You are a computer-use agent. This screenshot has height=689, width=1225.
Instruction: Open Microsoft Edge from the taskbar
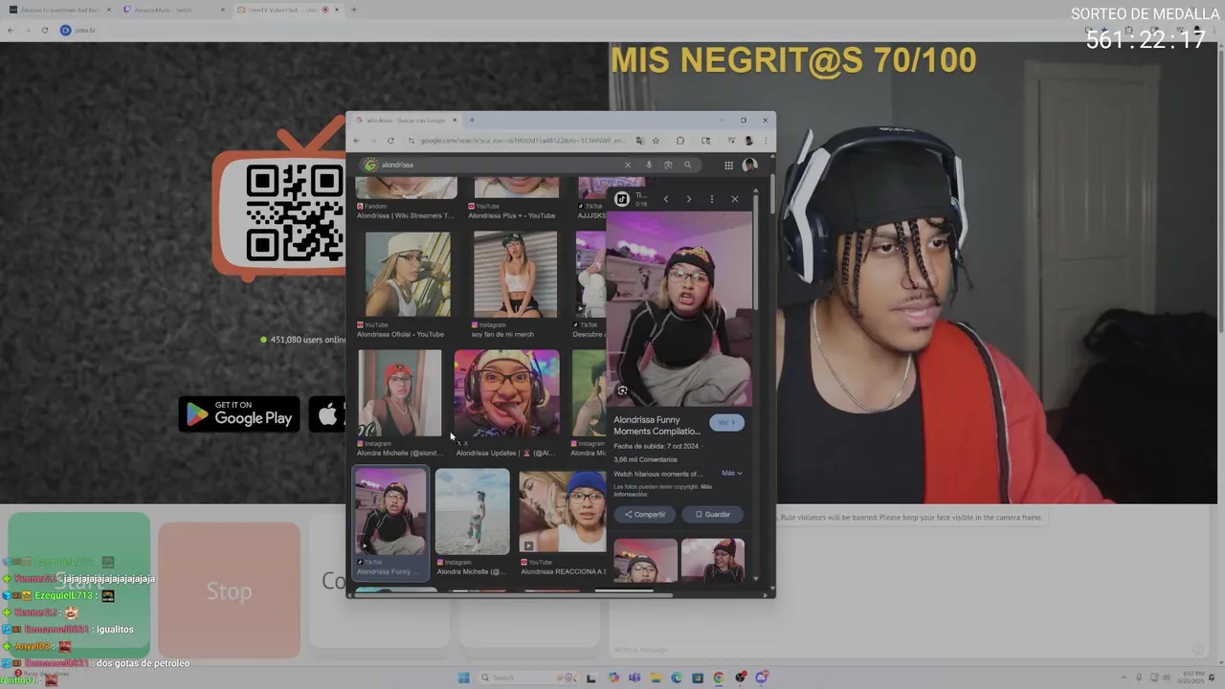pyautogui.click(x=677, y=678)
